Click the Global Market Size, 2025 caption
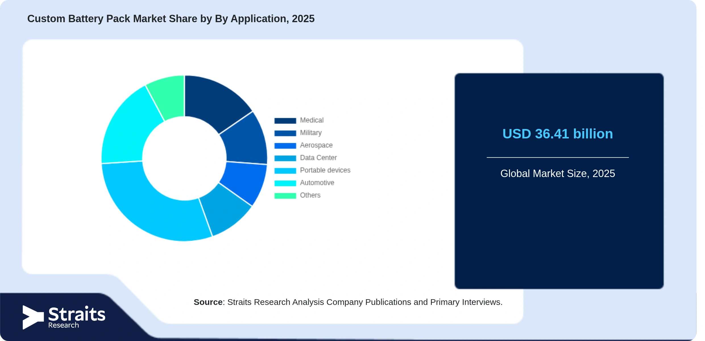This screenshot has height=341, width=705. click(x=557, y=174)
